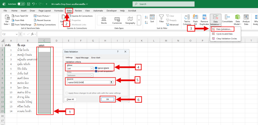Import data From Picture
258x125 pixels.
click(42, 16)
